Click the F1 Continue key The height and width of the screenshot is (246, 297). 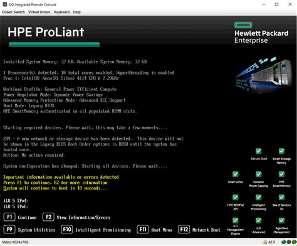(x=9, y=217)
